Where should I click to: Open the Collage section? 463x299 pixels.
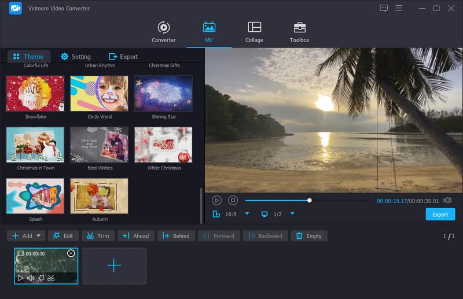click(254, 32)
